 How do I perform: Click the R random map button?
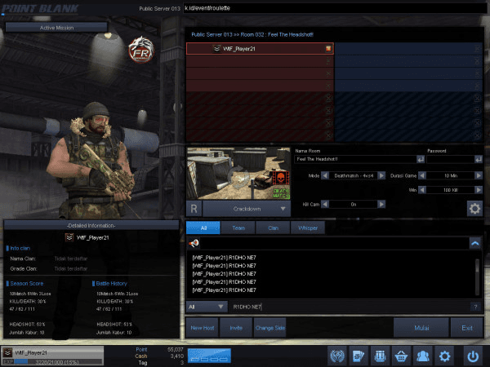(x=194, y=209)
